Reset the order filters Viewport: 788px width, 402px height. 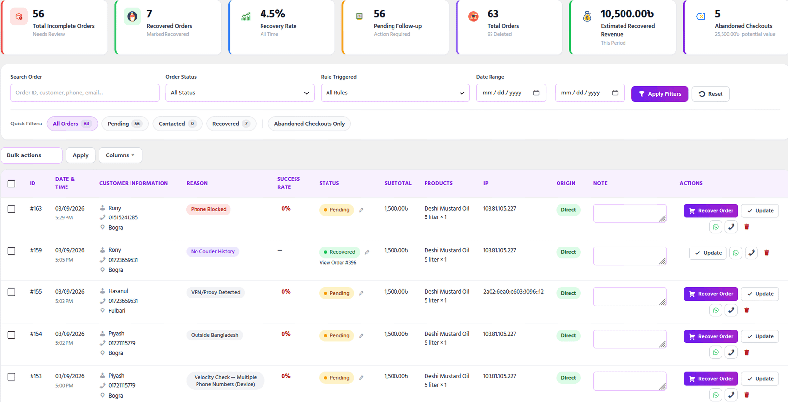tap(711, 94)
